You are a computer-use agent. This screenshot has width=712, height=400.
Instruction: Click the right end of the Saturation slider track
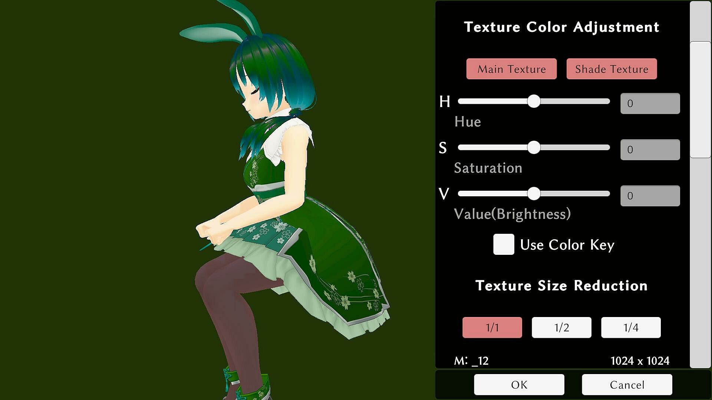607,147
